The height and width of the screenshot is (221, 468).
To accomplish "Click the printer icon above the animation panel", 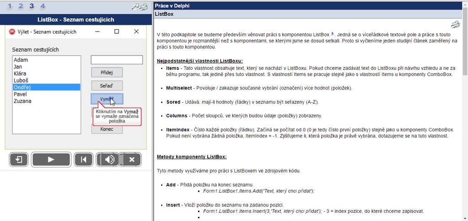I will [144, 6].
